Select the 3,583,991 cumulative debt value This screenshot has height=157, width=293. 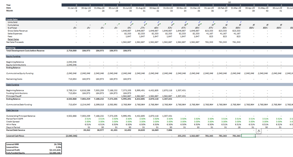[x=113, y=105]
